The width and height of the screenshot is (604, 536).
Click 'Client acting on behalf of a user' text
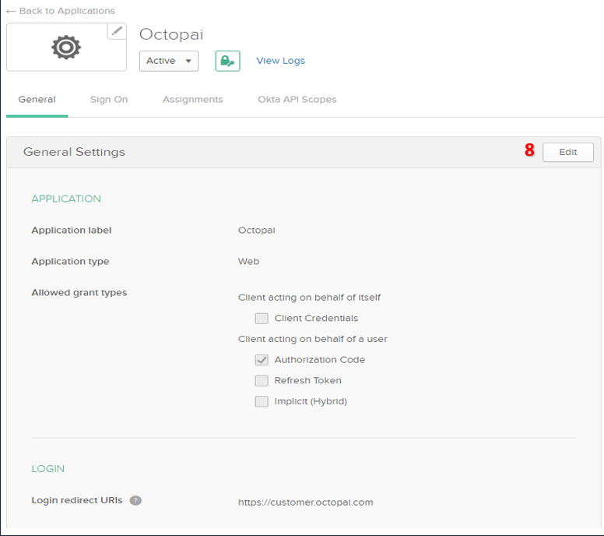pyautogui.click(x=312, y=339)
